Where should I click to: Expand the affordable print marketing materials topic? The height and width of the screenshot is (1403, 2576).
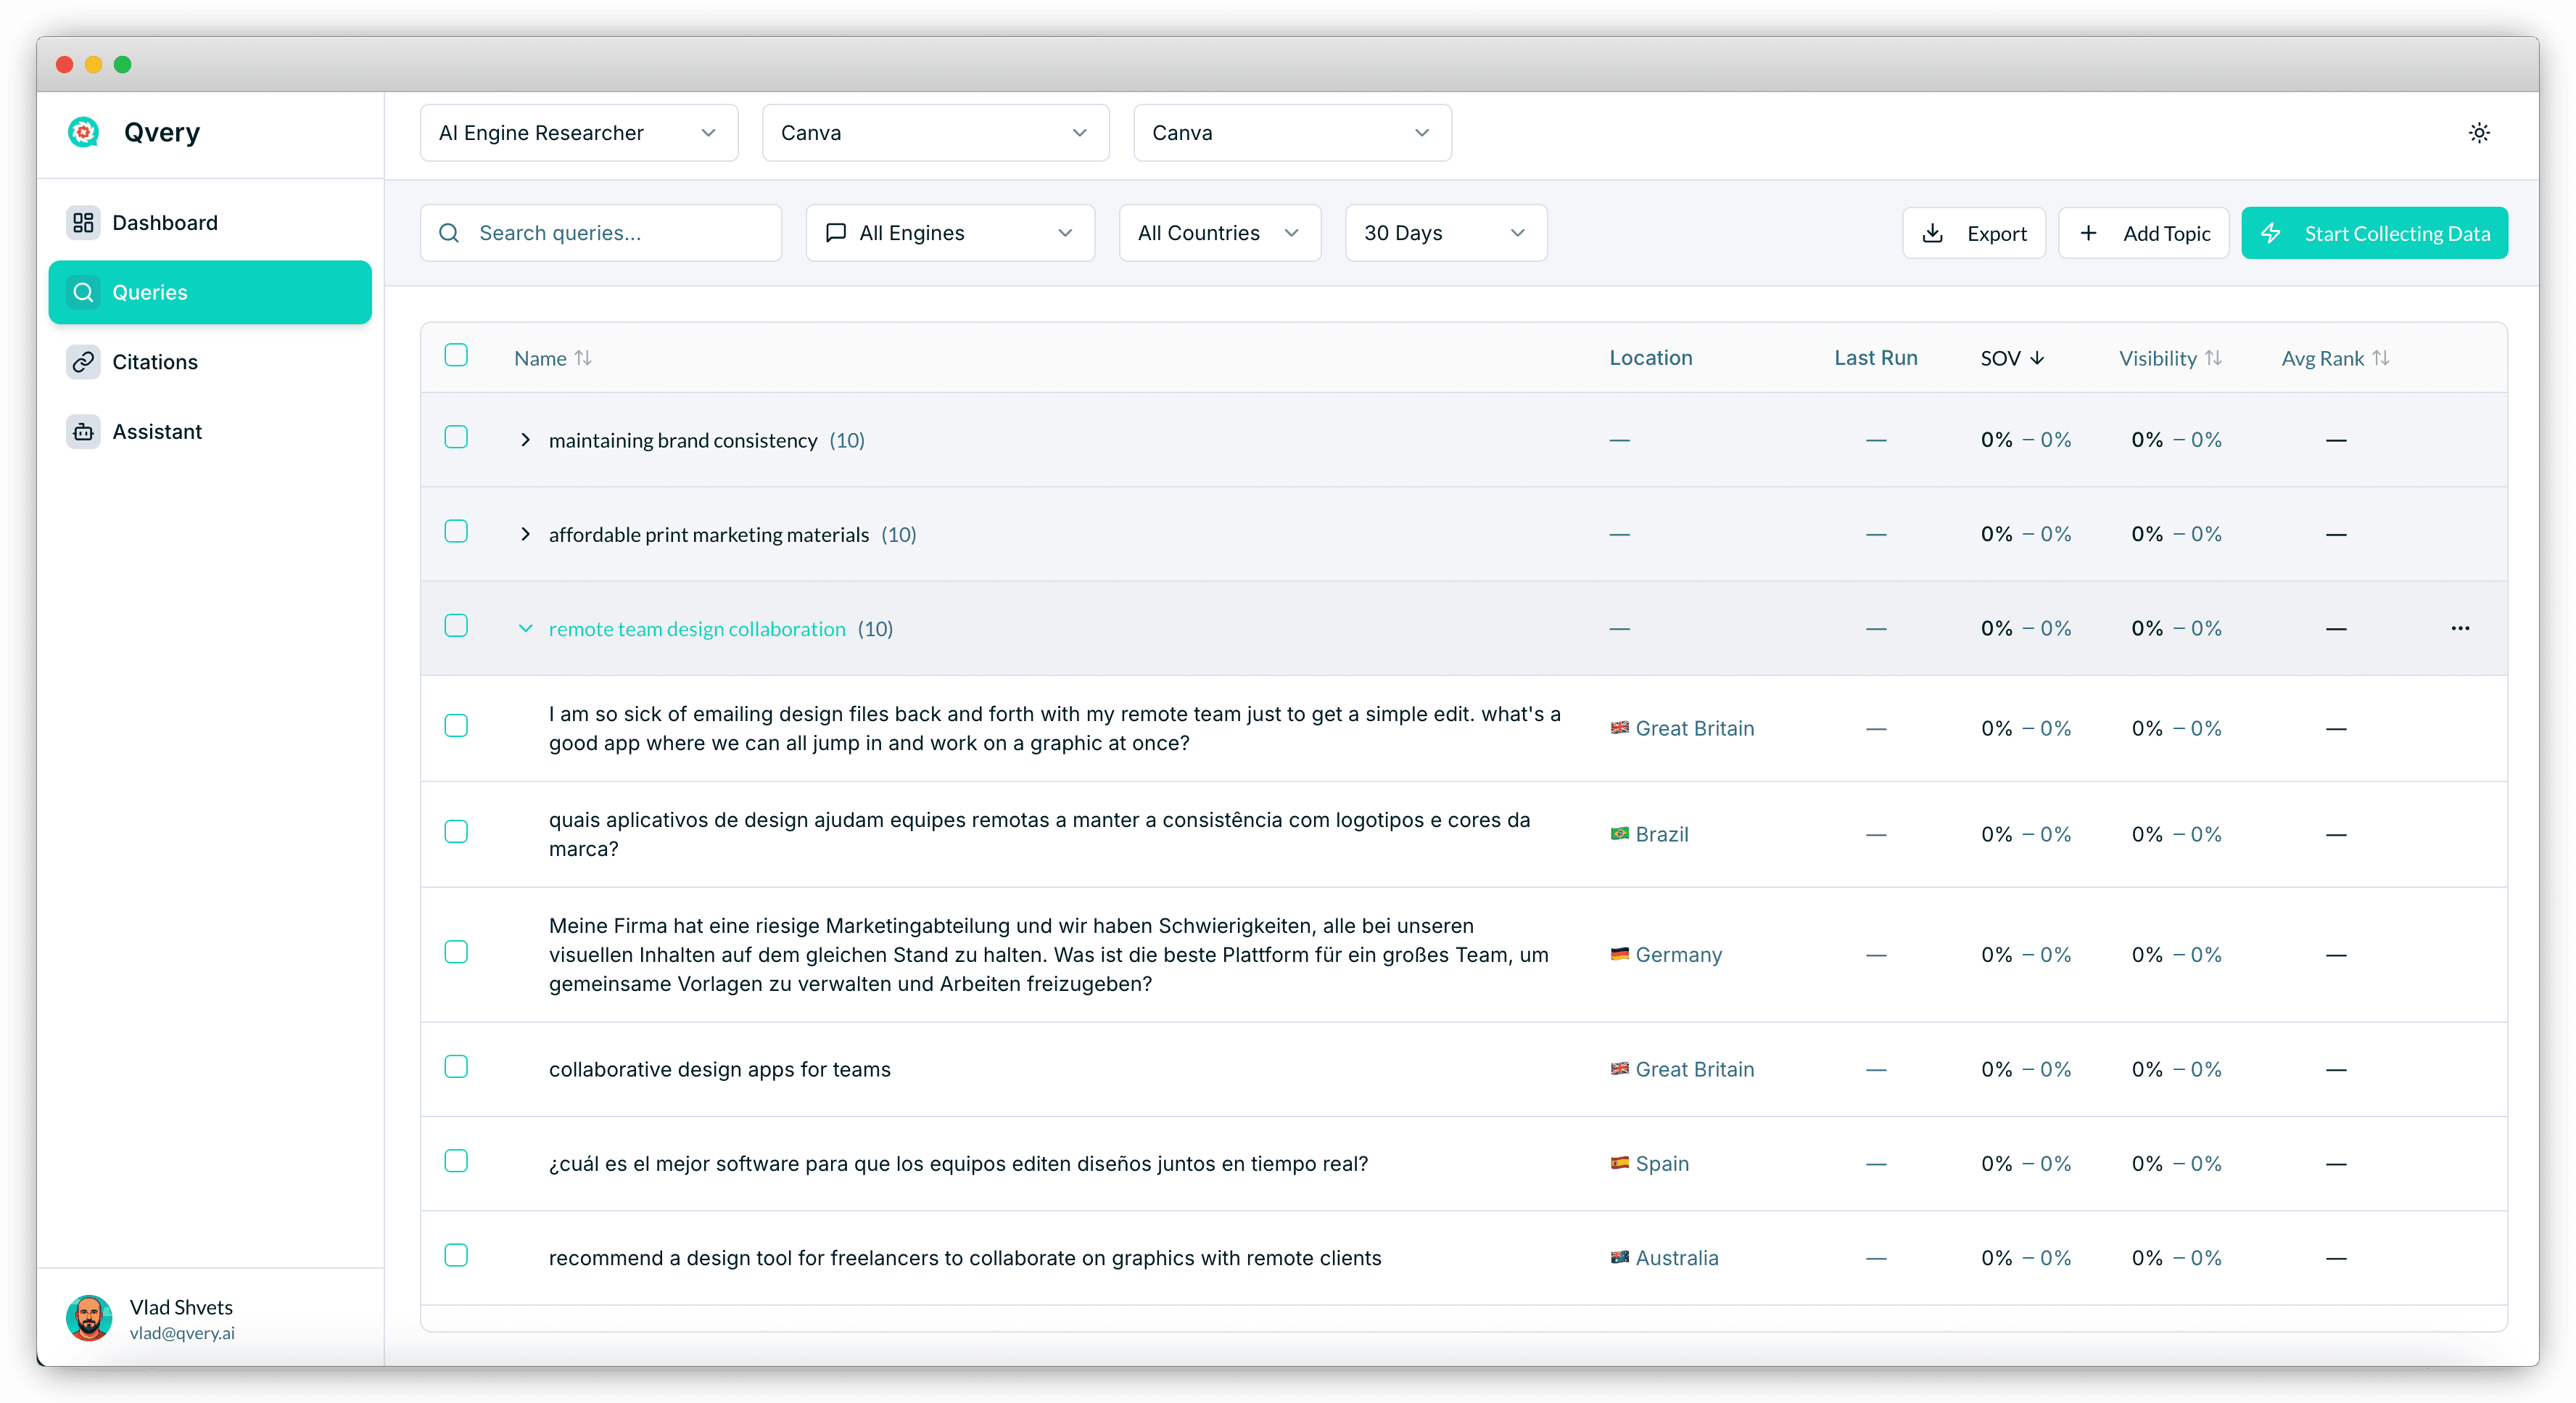point(525,534)
